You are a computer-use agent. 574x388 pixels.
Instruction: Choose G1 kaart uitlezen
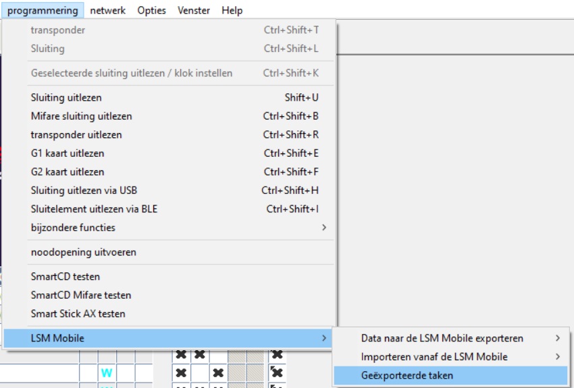point(68,153)
